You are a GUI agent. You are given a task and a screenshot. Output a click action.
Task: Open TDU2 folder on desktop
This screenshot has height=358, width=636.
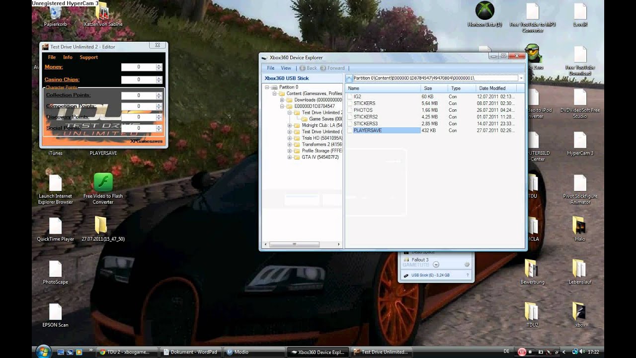[x=532, y=315]
